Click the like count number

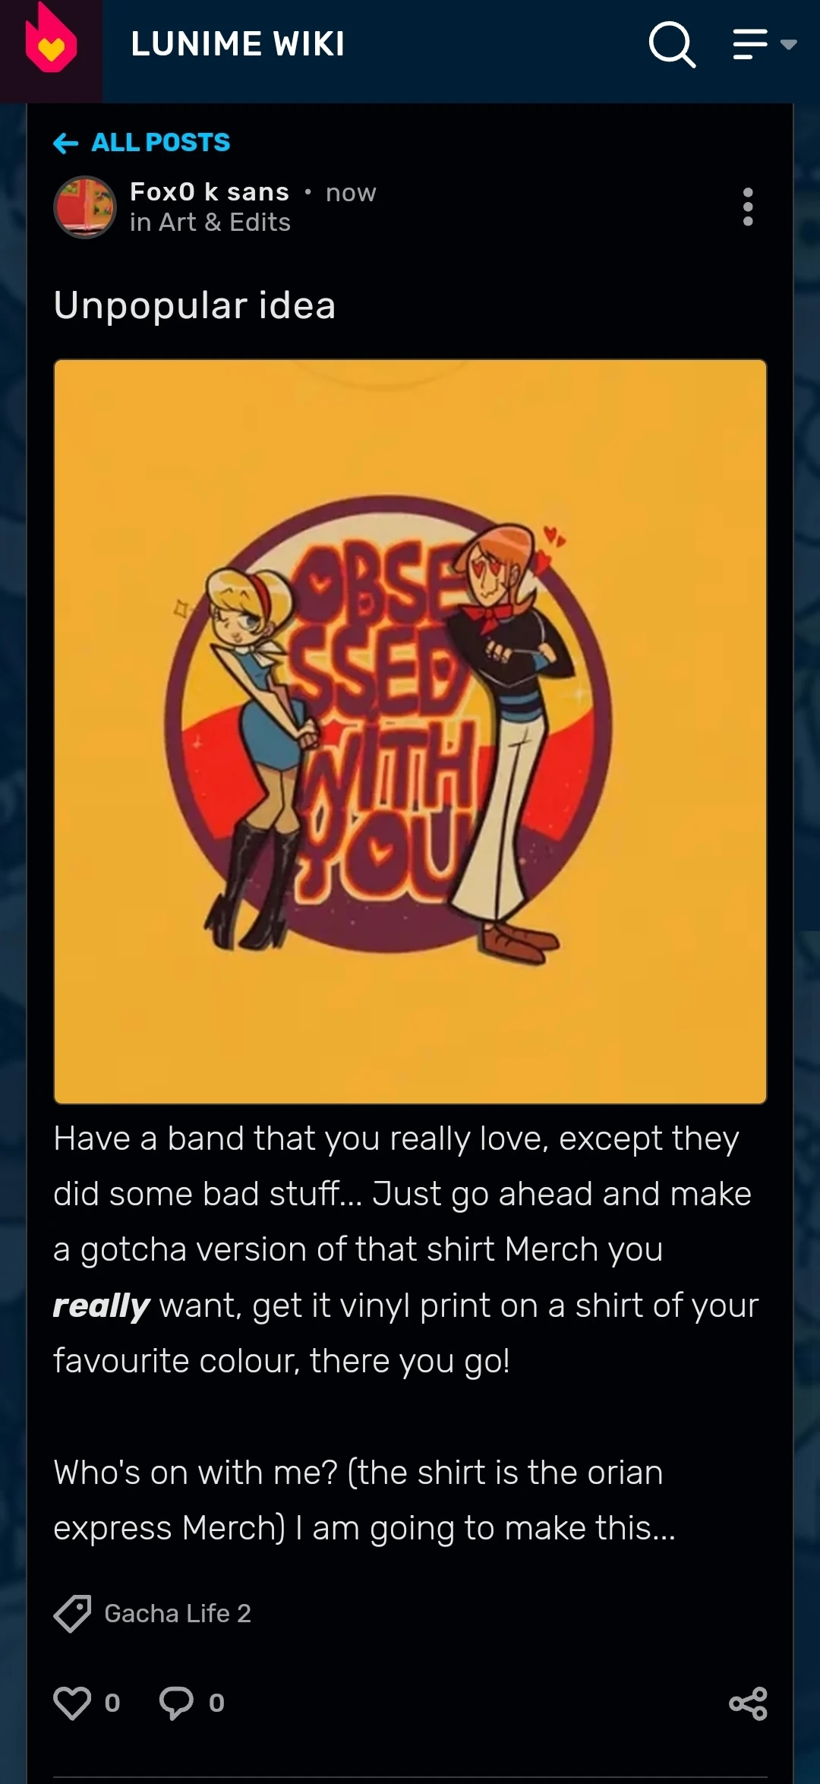112,1703
